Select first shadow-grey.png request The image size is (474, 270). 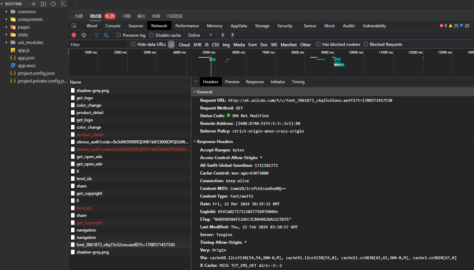130,90
